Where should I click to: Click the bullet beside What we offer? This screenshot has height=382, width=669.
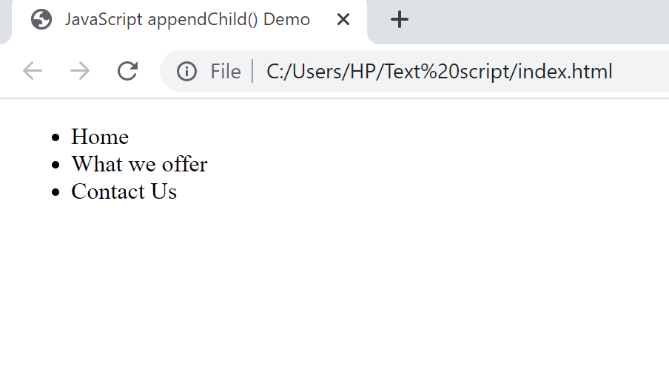click(56, 165)
